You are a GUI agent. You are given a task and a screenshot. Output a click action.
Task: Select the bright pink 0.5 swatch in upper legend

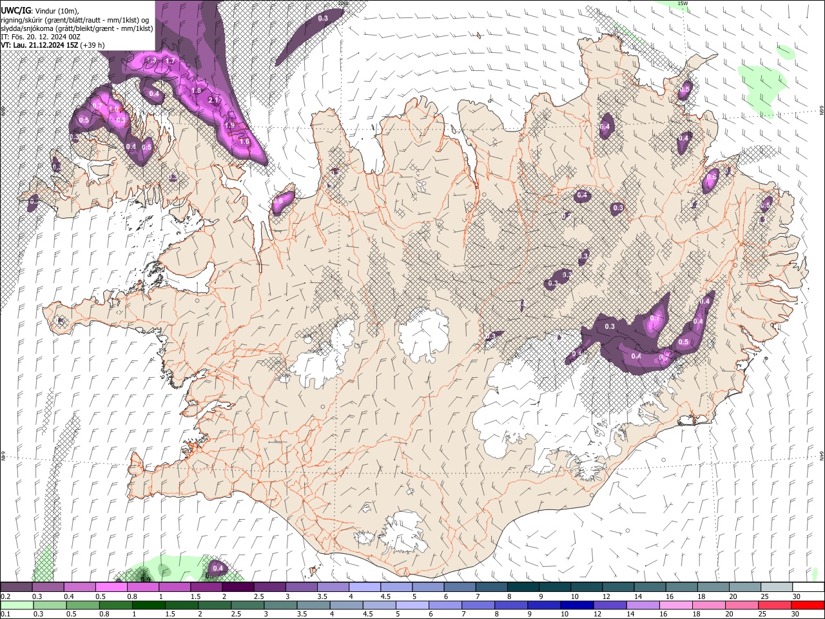coord(112,587)
